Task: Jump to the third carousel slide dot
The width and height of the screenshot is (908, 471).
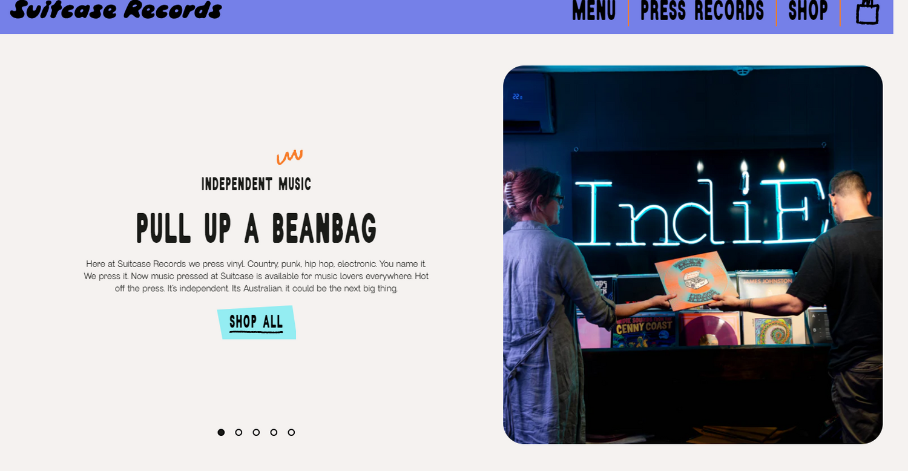Action: 256,432
